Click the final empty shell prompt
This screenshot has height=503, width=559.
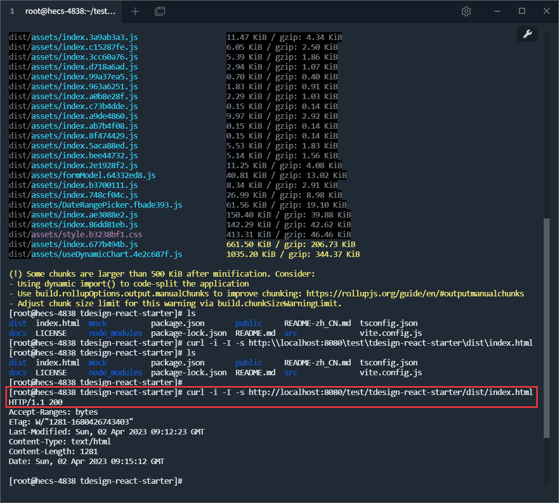click(x=96, y=481)
